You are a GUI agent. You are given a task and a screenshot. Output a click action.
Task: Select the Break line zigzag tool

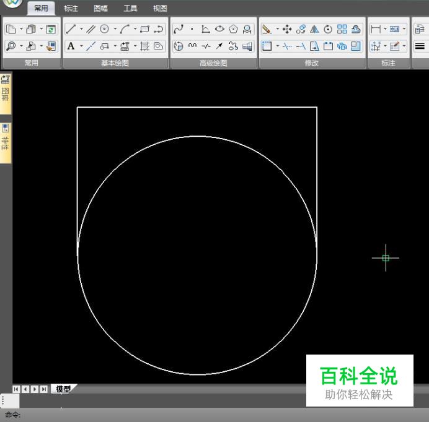click(206, 46)
